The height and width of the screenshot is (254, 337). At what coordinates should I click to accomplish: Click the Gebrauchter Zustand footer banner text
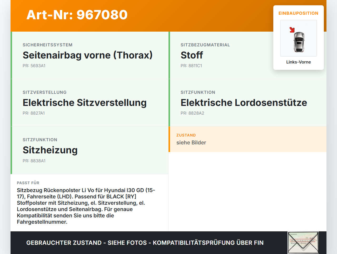click(x=145, y=243)
